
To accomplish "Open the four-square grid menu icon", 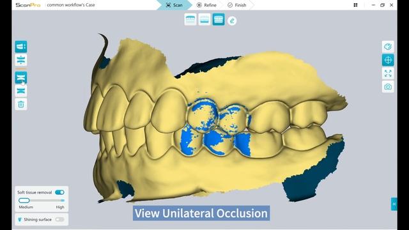I will coord(355,5).
